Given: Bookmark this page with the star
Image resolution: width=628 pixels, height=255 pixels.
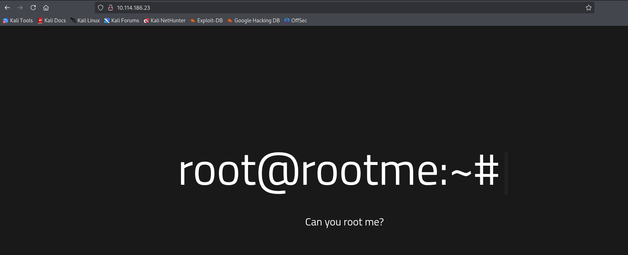Looking at the screenshot, I should coord(589,8).
